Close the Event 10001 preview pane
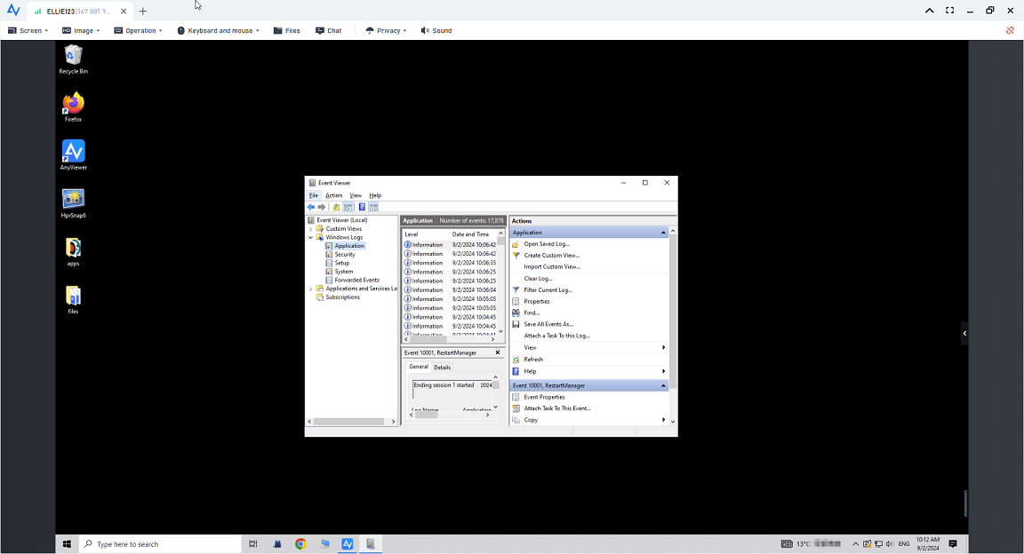Screen dimensions: 1024x554 [x=497, y=352]
